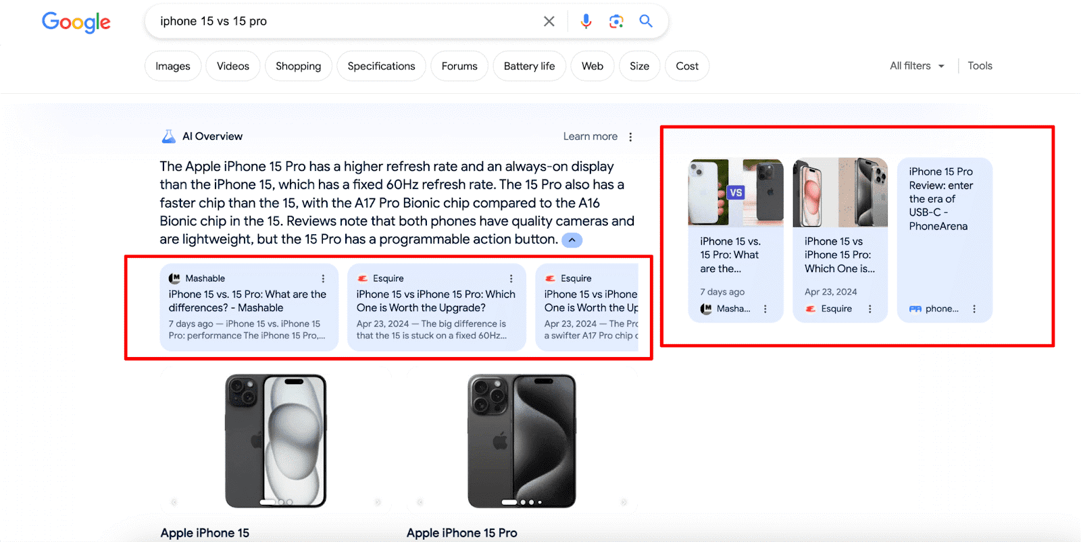The width and height of the screenshot is (1081, 542).
Task: Filter results by Battery life
Action: [529, 66]
